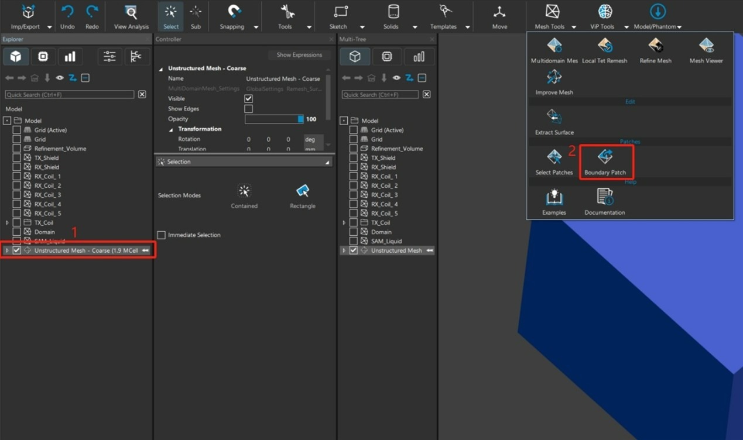Launch the Mesh Viewer

click(706, 46)
